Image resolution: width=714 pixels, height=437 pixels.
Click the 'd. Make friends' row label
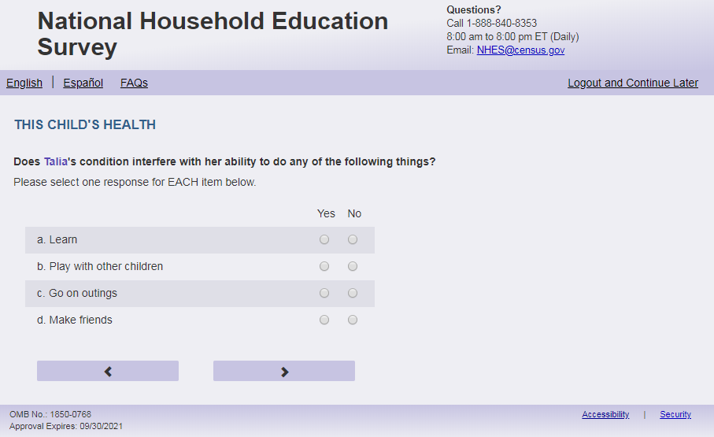75,320
